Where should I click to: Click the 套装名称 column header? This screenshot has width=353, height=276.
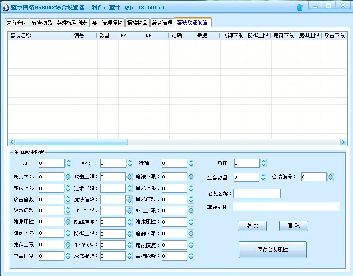click(x=39, y=36)
